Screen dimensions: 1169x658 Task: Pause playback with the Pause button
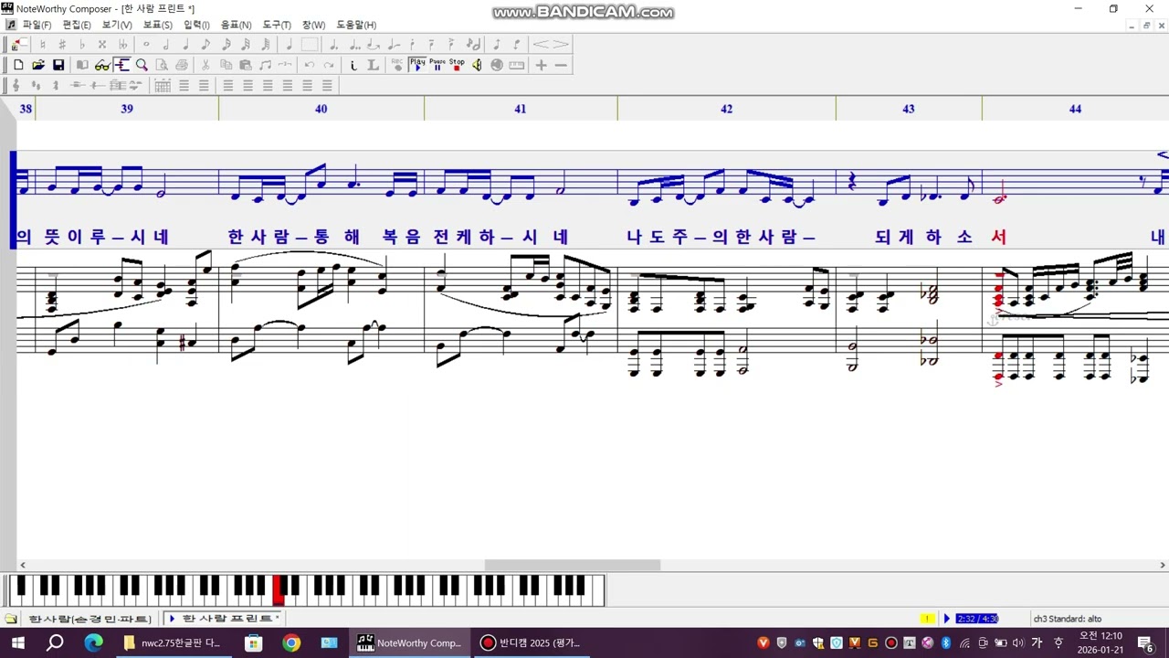437,65
